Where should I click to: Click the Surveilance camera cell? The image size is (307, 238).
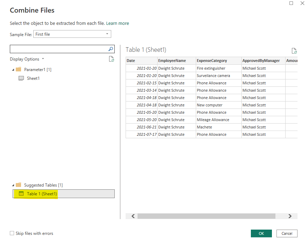click(x=219, y=76)
